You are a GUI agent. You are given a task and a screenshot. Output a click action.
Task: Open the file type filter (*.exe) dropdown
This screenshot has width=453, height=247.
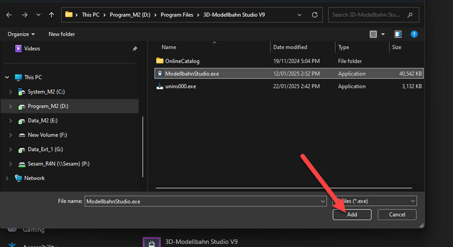pyautogui.click(x=374, y=201)
